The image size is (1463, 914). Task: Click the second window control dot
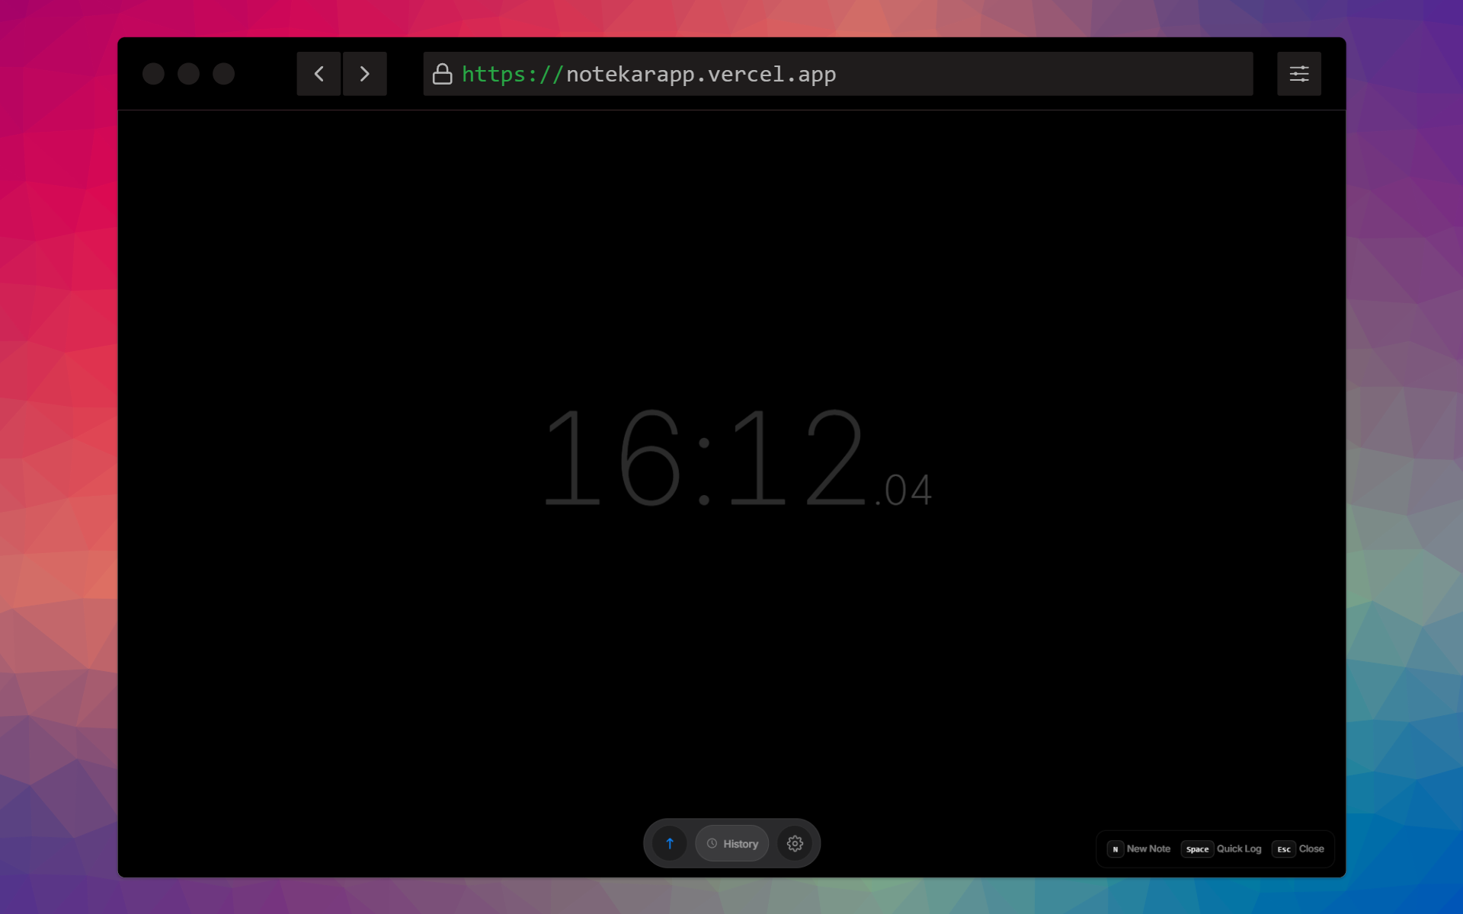pyautogui.click(x=188, y=74)
